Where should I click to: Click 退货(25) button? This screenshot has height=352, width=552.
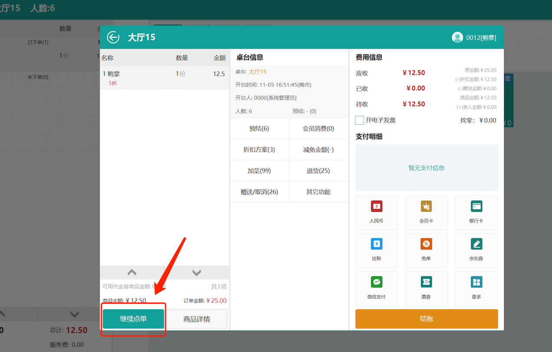[319, 171]
